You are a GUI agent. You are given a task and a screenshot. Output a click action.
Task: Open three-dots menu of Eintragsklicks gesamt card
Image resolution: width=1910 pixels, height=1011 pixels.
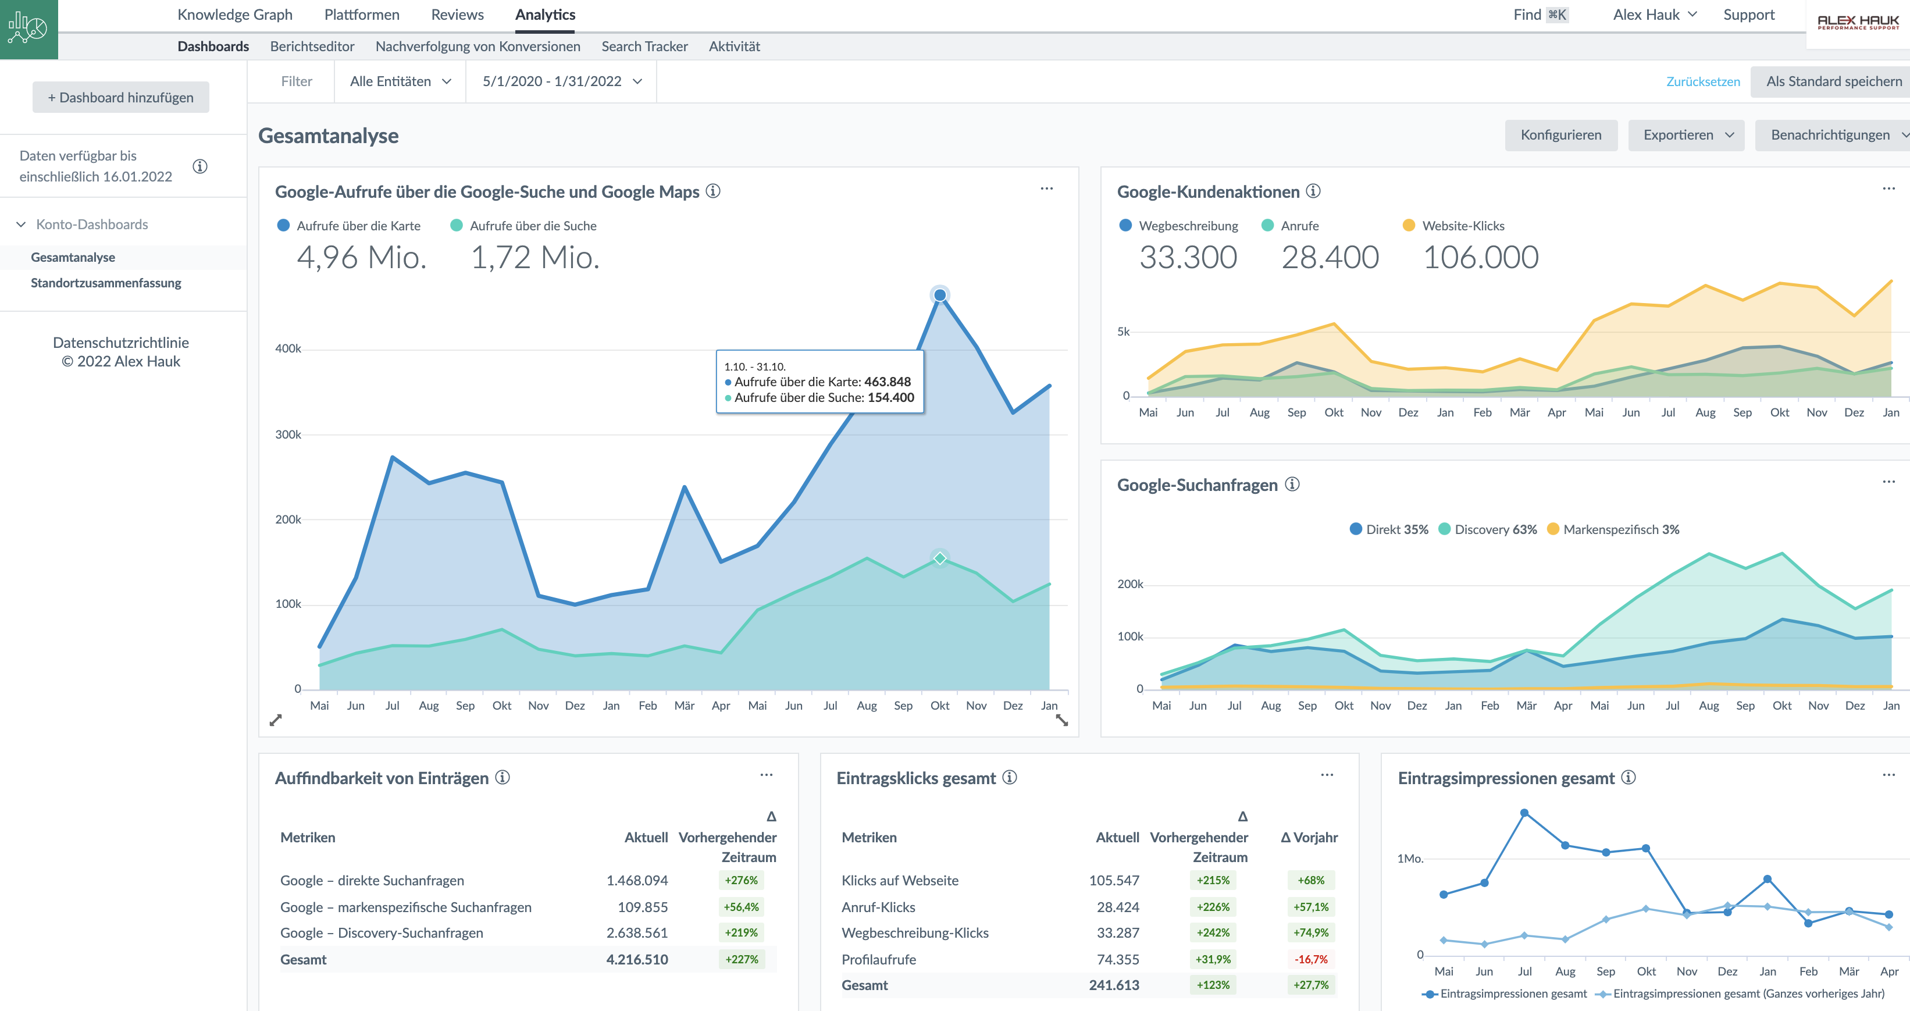point(1327,775)
